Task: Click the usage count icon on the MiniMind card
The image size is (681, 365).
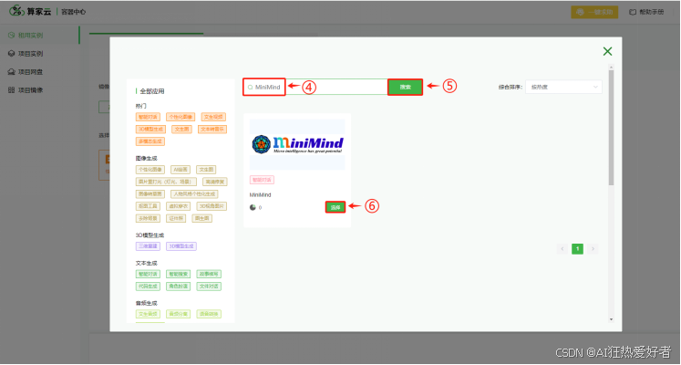Action: [x=253, y=208]
